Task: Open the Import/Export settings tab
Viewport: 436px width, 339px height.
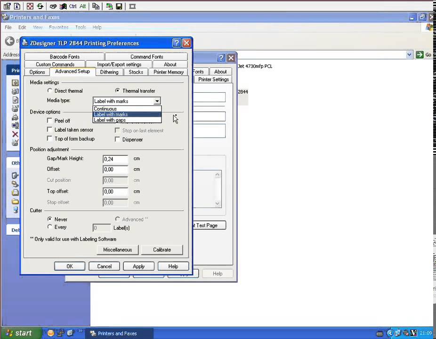Action: (x=119, y=64)
